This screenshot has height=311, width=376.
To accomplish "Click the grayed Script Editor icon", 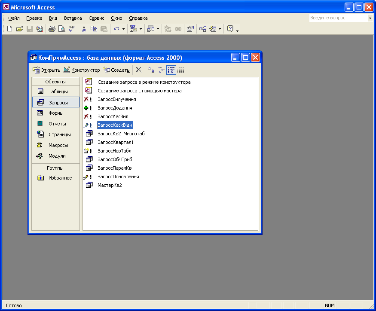I will pyautogui.click(x=178, y=29).
